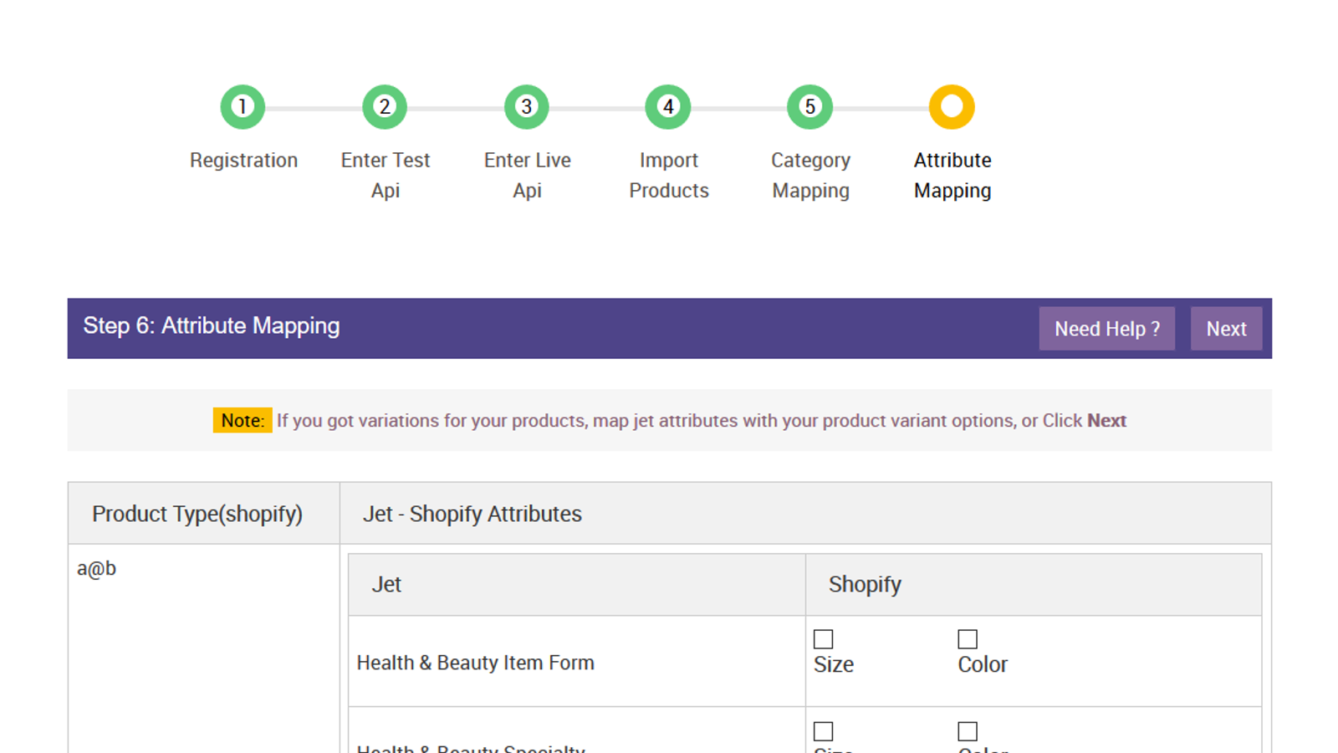
Task: Click the Registration step circle
Action: pos(243,106)
